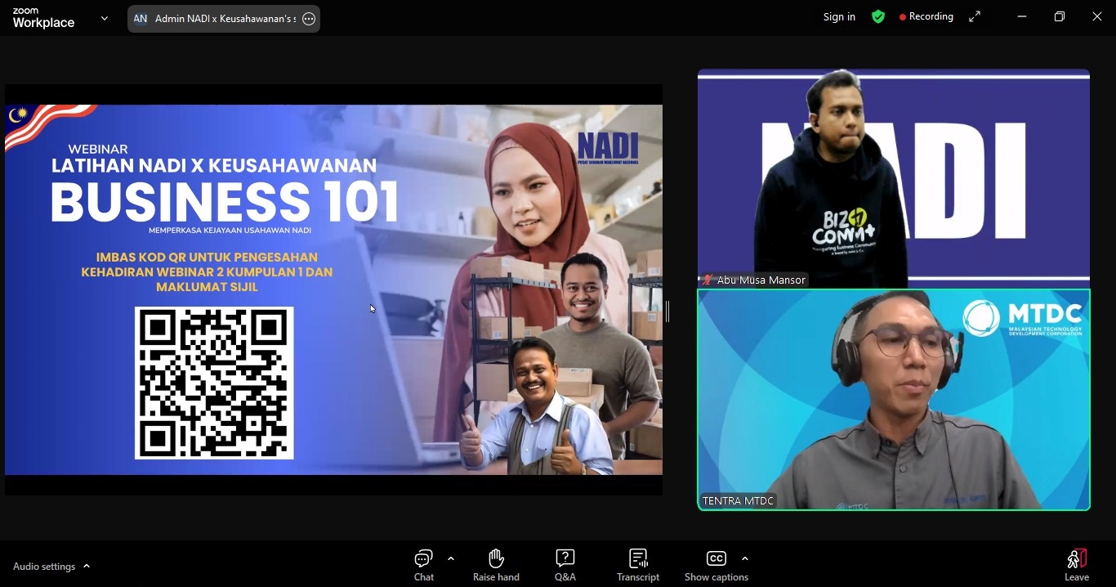Click the AN avatar badge in tab
This screenshot has height=587, width=1116.
(x=141, y=19)
